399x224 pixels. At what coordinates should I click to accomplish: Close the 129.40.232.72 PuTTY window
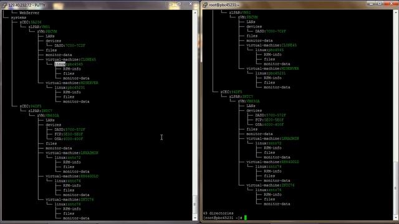point(190,4)
